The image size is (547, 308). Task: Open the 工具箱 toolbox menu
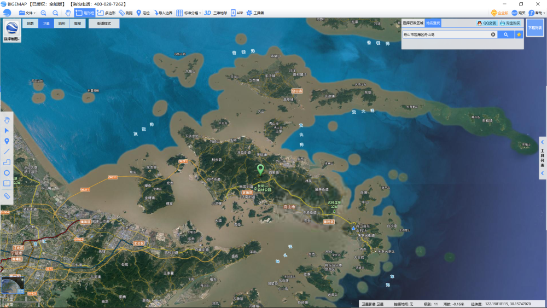[x=255, y=13]
